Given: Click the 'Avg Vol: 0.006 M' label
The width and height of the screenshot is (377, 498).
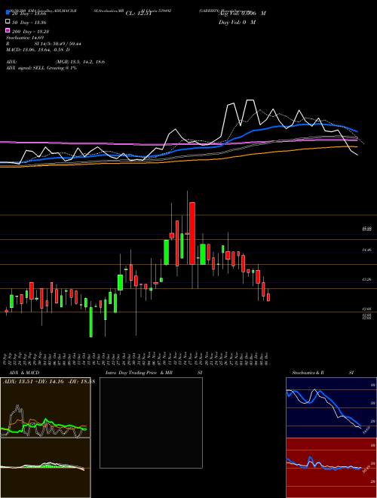Looking at the screenshot, I should click(242, 14).
